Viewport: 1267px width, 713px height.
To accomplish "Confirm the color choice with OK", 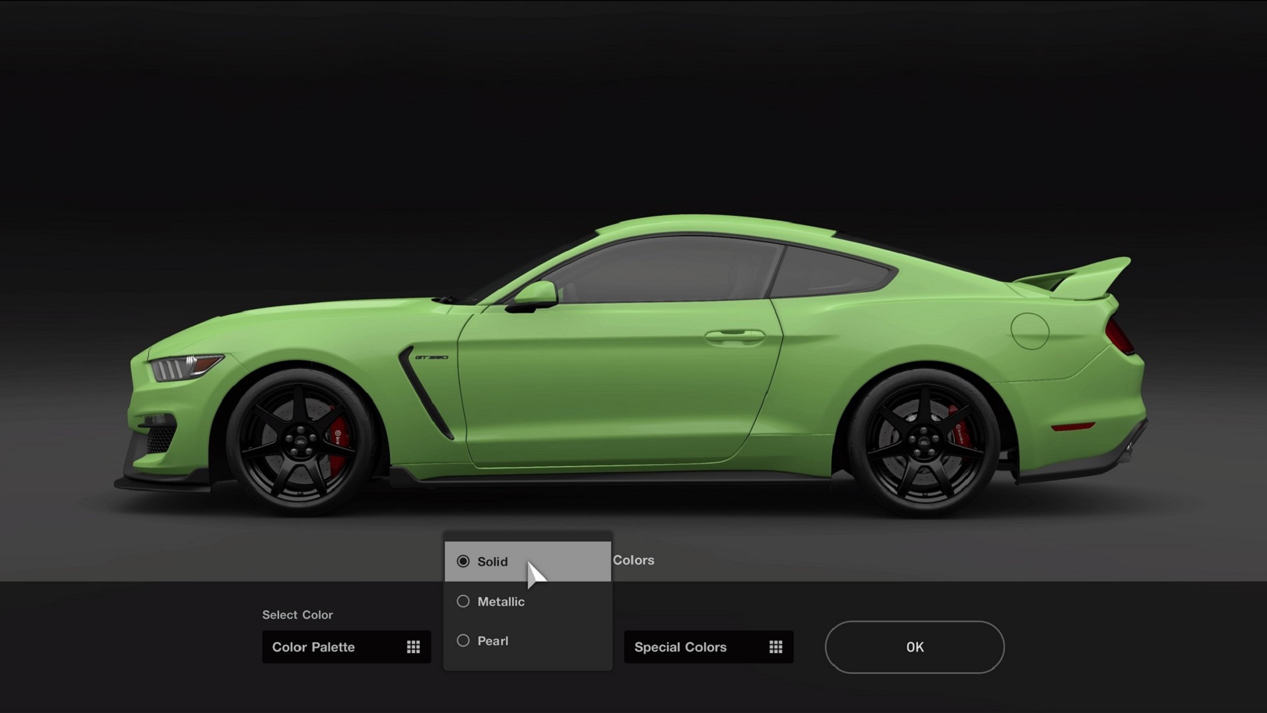I will point(914,647).
